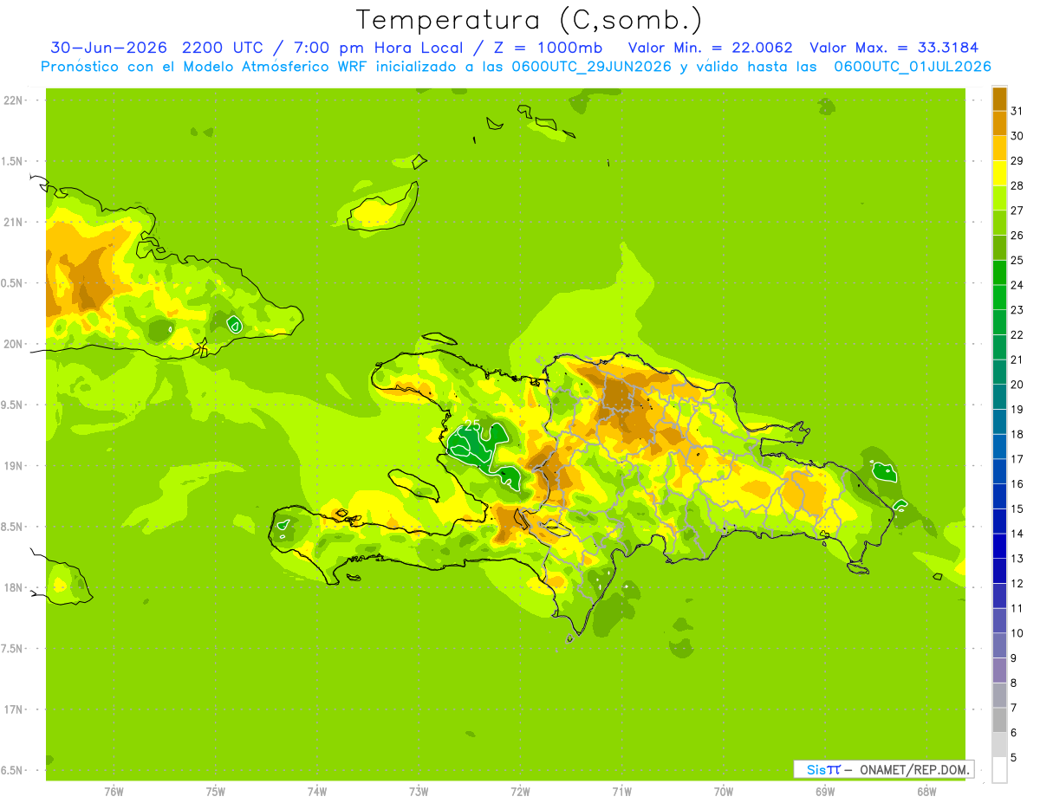Click the white "25" contour label over Haiti
The height and width of the screenshot is (803, 1040).
[x=472, y=425]
